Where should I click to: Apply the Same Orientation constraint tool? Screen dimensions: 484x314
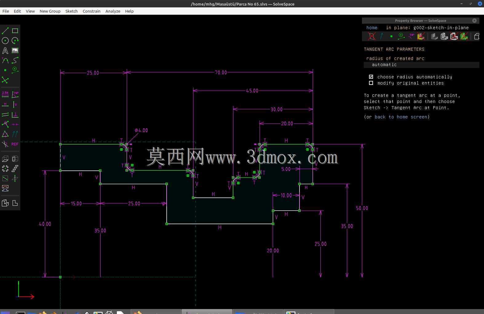click(x=15, y=134)
